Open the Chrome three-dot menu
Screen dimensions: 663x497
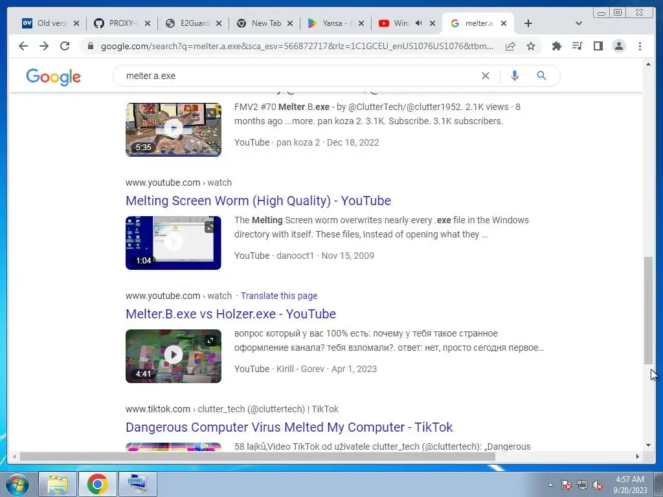(640, 46)
